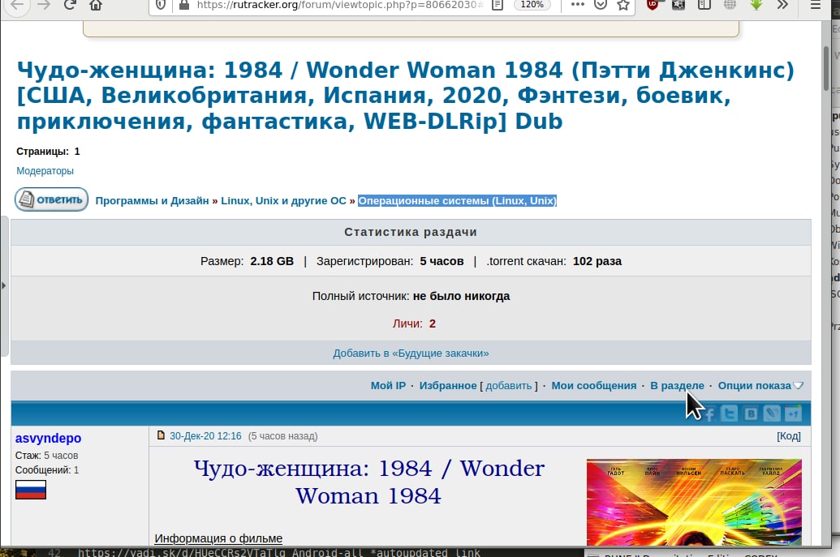Open the sidebar panel toolbar icon
This screenshot has width=840, height=557.
704,5
